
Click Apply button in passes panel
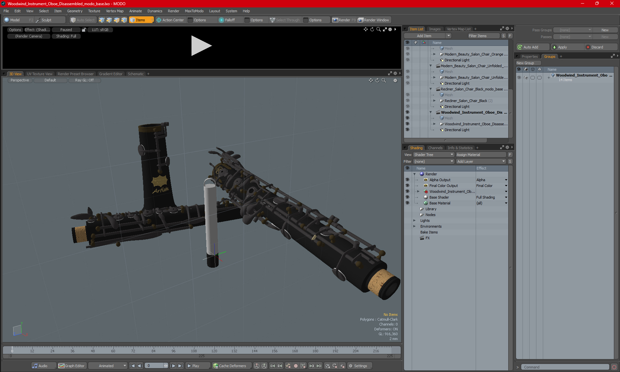567,47
